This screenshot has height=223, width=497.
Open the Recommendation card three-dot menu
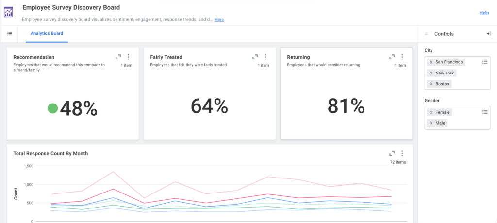[129, 57]
